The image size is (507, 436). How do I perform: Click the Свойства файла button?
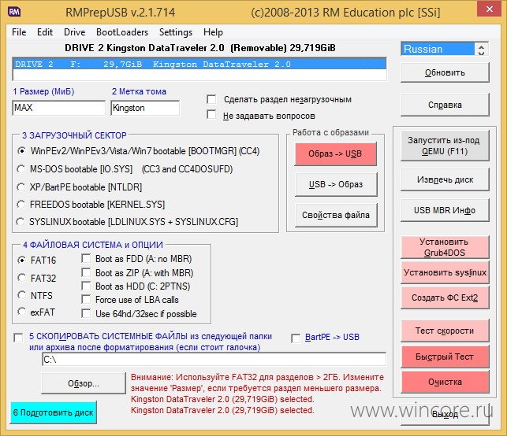pos(336,215)
